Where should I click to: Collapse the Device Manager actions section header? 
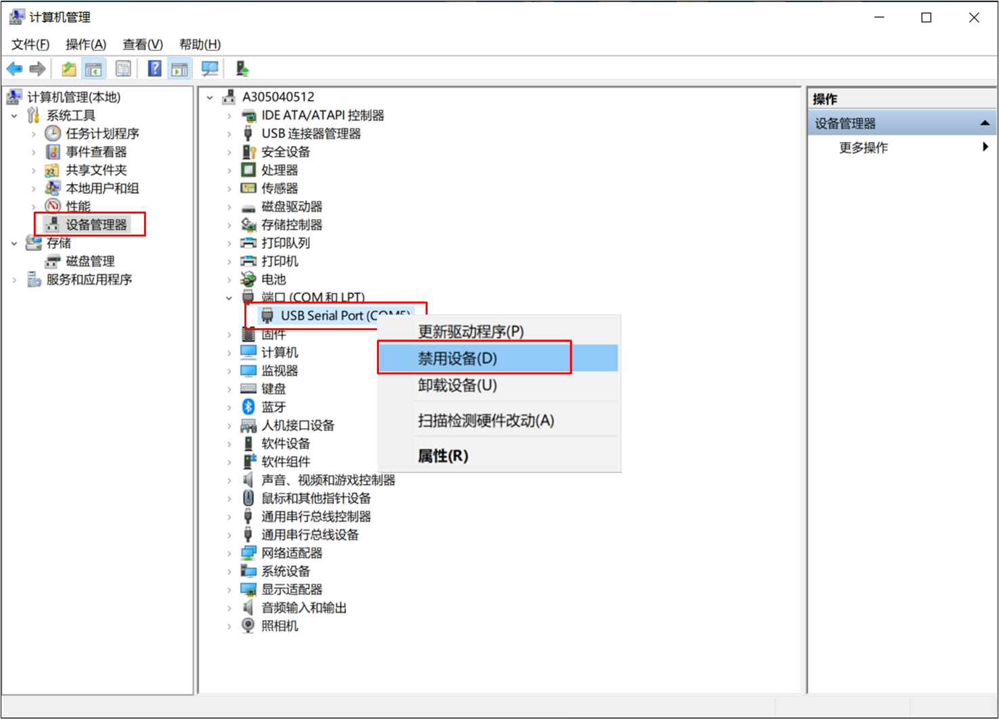[x=984, y=123]
